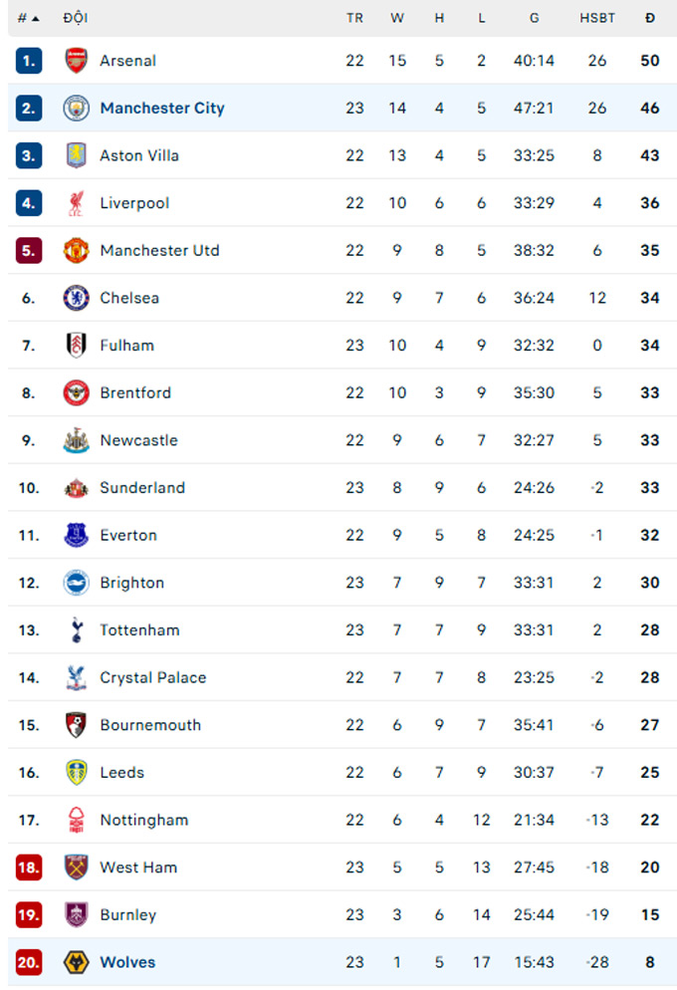677x990 pixels.
Task: Open the Manchester Utd team link
Action: click(x=159, y=250)
